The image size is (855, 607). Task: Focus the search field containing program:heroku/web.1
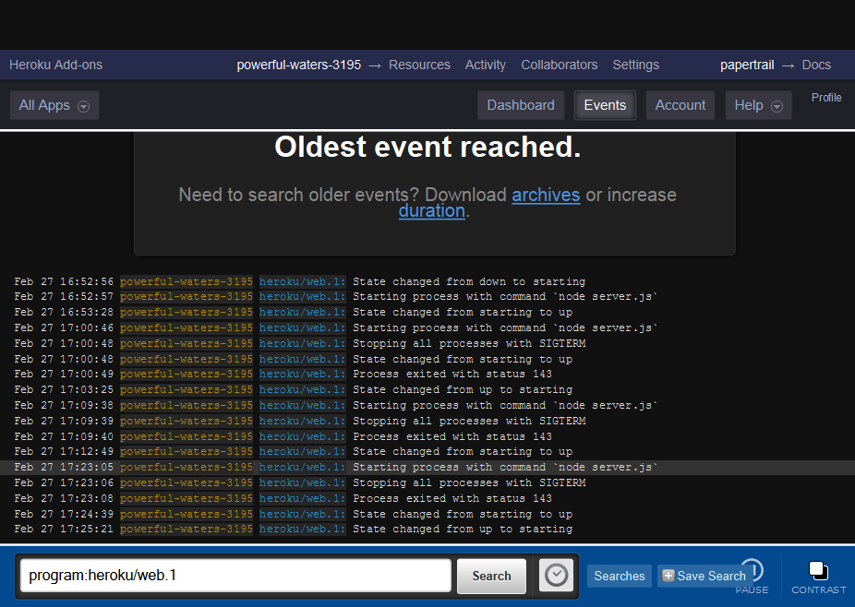pyautogui.click(x=235, y=576)
